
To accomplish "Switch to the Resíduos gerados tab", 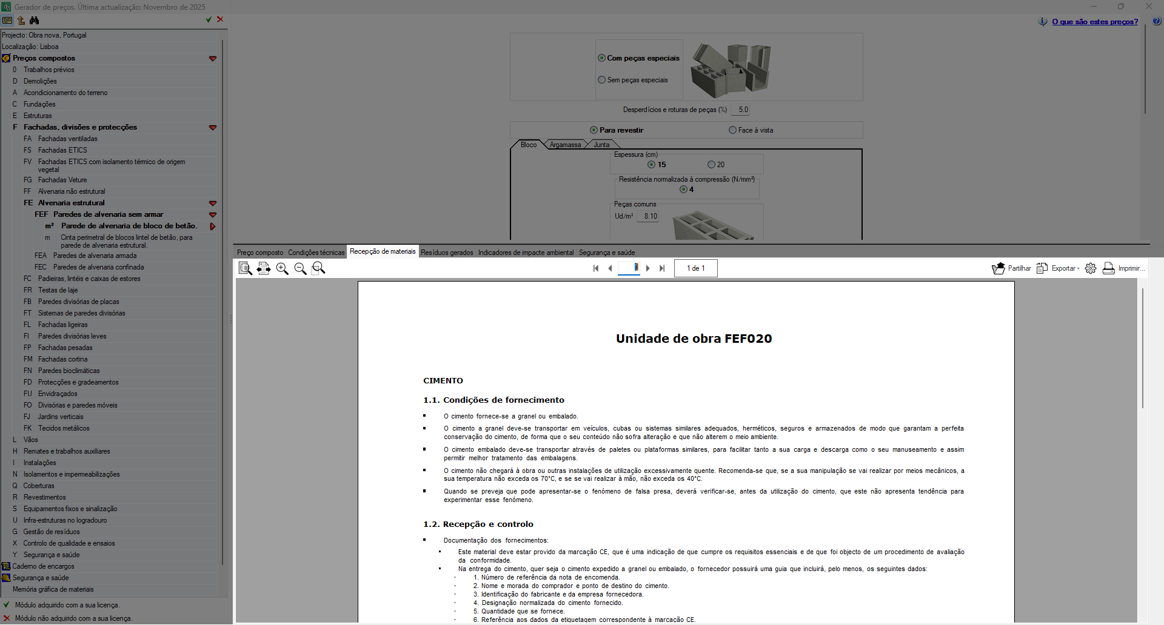I will point(447,253).
